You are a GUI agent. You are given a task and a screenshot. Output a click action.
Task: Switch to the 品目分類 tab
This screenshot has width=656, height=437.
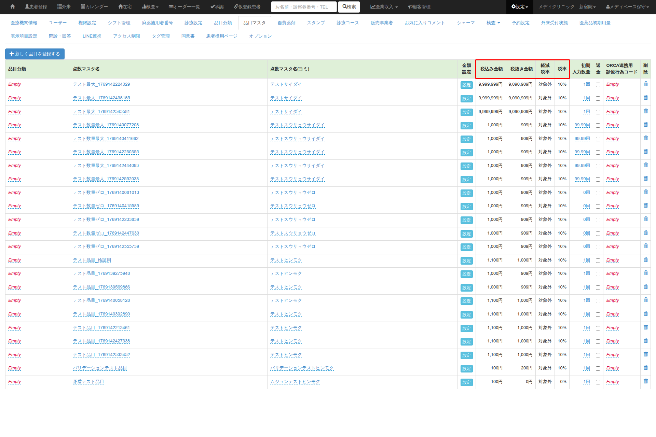click(x=223, y=23)
